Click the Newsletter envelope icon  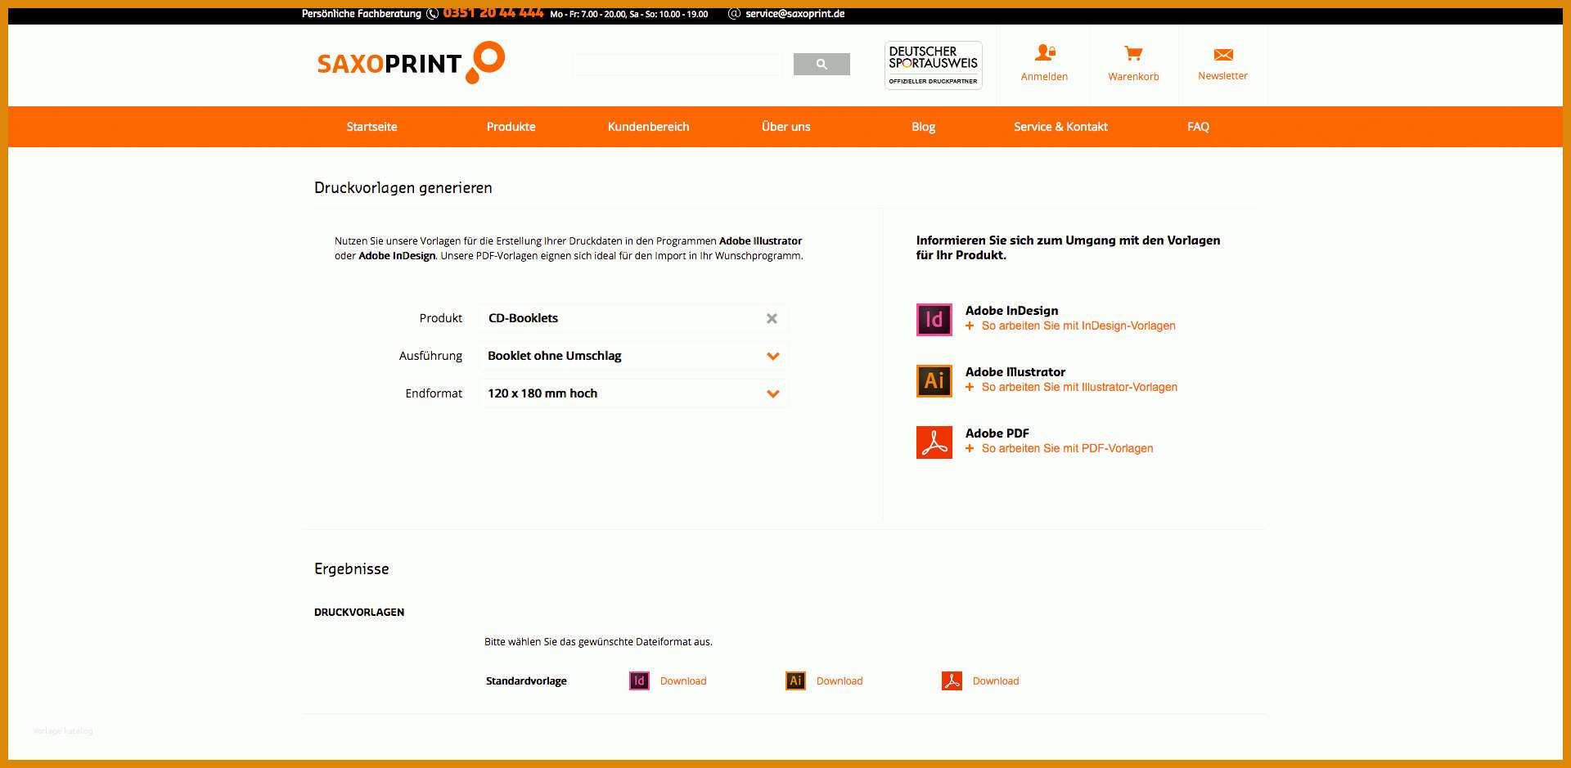(1223, 55)
